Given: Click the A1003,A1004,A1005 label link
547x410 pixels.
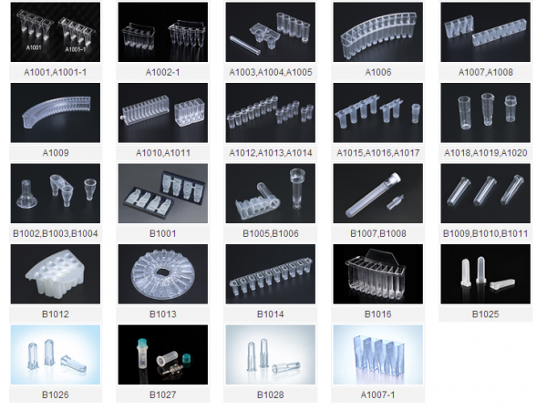Looking at the screenshot, I should (x=271, y=72).
